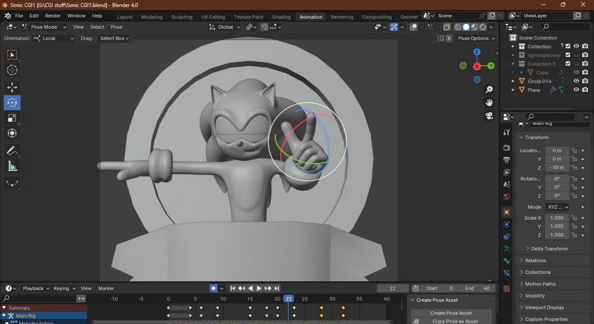
Task: Select the Rotate tool
Action: (12, 103)
